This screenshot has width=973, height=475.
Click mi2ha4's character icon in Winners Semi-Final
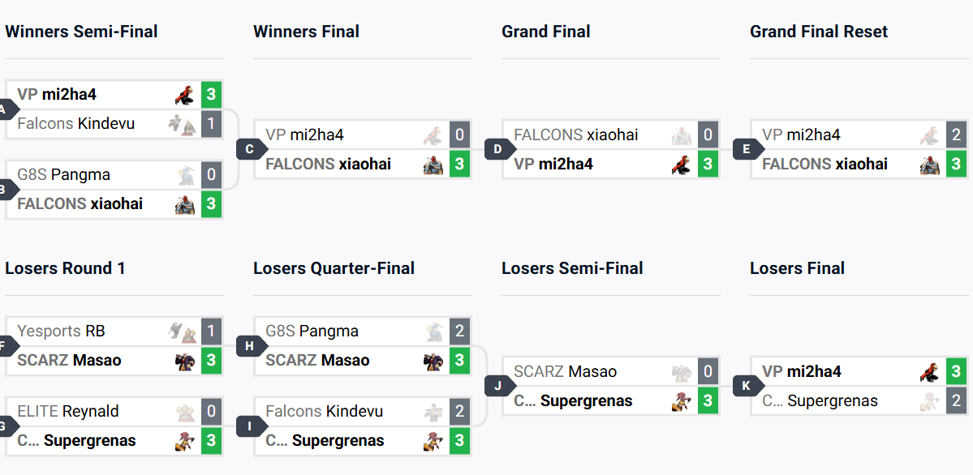(184, 95)
